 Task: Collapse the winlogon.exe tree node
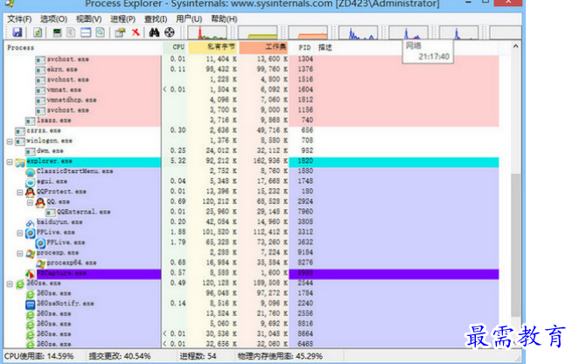[x=9, y=141]
